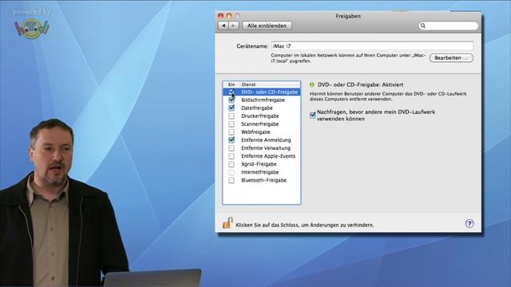Select the Bluetooth-Freigabe service row
Viewport: 511px width, 287px height.
[x=261, y=180]
